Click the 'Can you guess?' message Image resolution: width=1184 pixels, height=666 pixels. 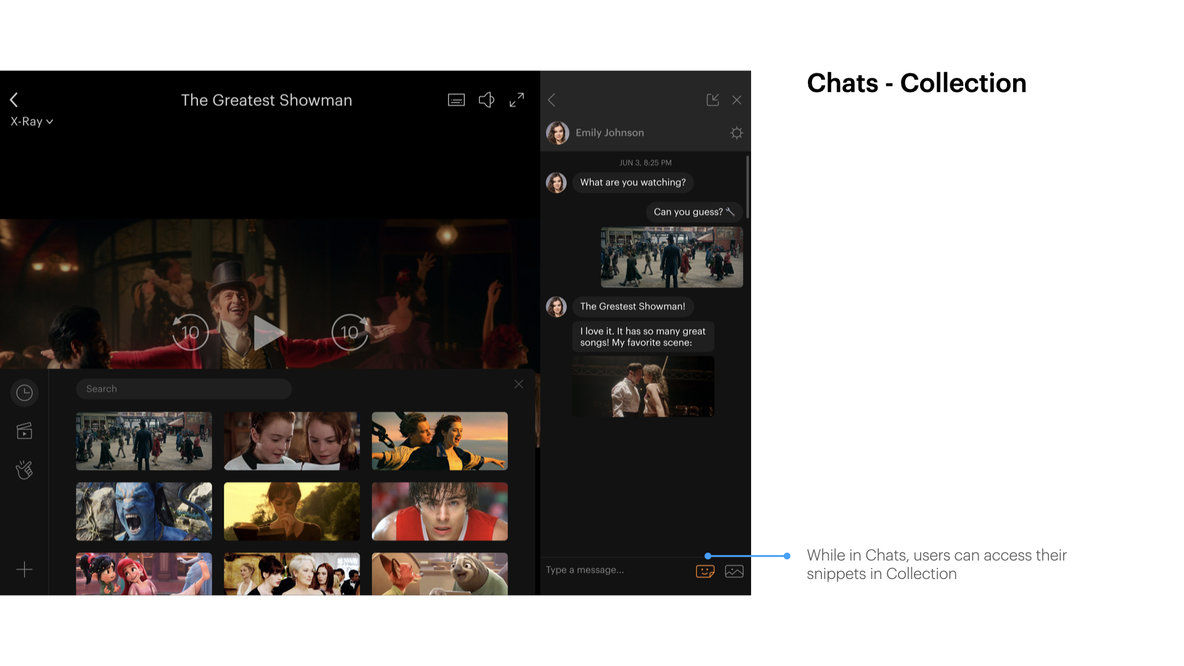pyautogui.click(x=694, y=212)
